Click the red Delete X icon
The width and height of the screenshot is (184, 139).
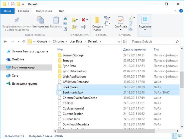coord(83,20)
